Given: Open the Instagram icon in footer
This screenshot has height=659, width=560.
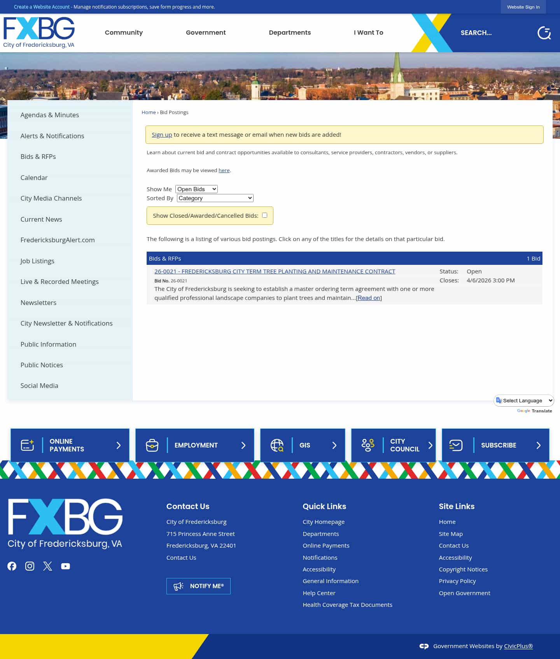Looking at the screenshot, I should pyautogui.click(x=30, y=566).
